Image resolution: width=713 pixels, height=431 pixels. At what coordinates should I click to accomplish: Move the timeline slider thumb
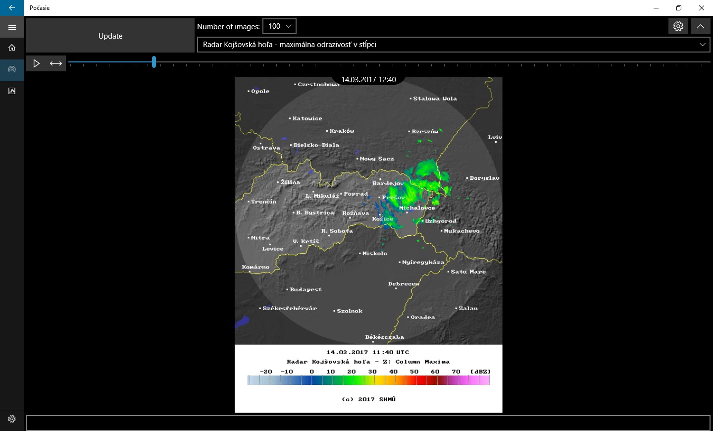pos(154,62)
